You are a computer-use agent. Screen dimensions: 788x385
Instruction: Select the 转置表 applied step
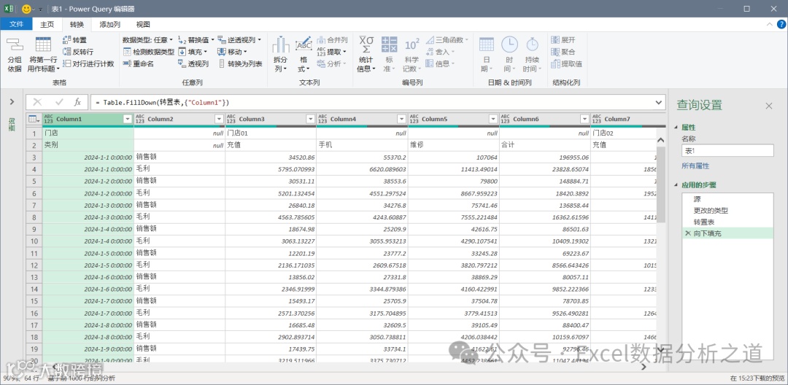tap(727, 222)
